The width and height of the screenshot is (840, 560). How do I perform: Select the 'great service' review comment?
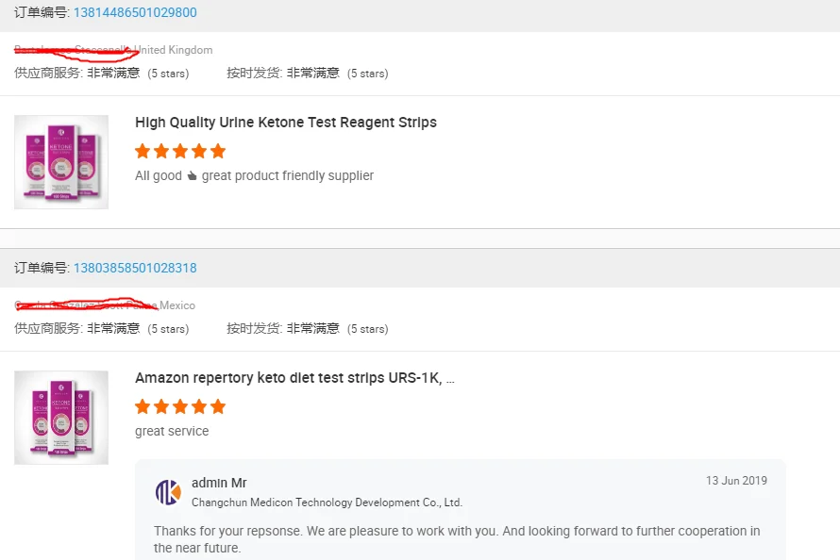pyautogui.click(x=172, y=431)
